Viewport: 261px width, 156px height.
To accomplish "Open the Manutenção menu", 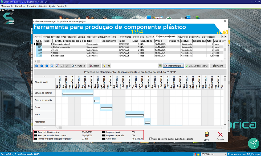I will [7, 6].
